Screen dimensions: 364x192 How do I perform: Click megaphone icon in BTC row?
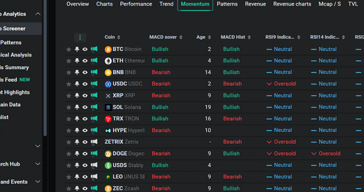coord(94,49)
